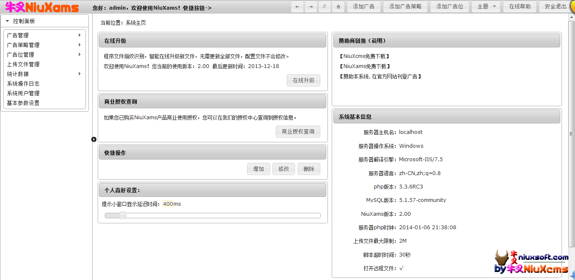
Task: Expand the 统计数据 submenu arrow
Action: (x=80, y=74)
